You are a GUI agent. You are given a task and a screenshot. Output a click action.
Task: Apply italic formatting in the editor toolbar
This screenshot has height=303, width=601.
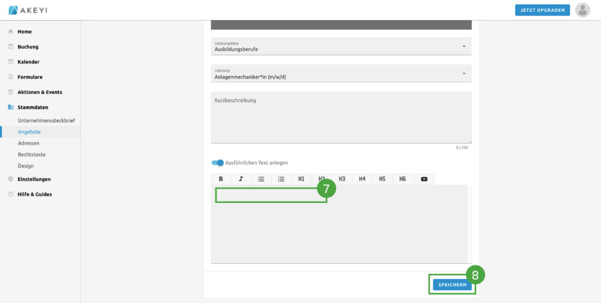click(x=241, y=179)
